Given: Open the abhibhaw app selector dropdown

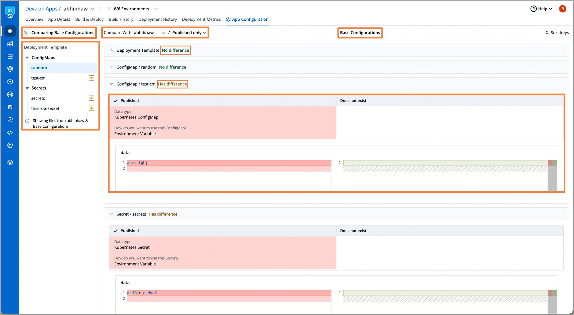Looking at the screenshot, I should 93,9.
